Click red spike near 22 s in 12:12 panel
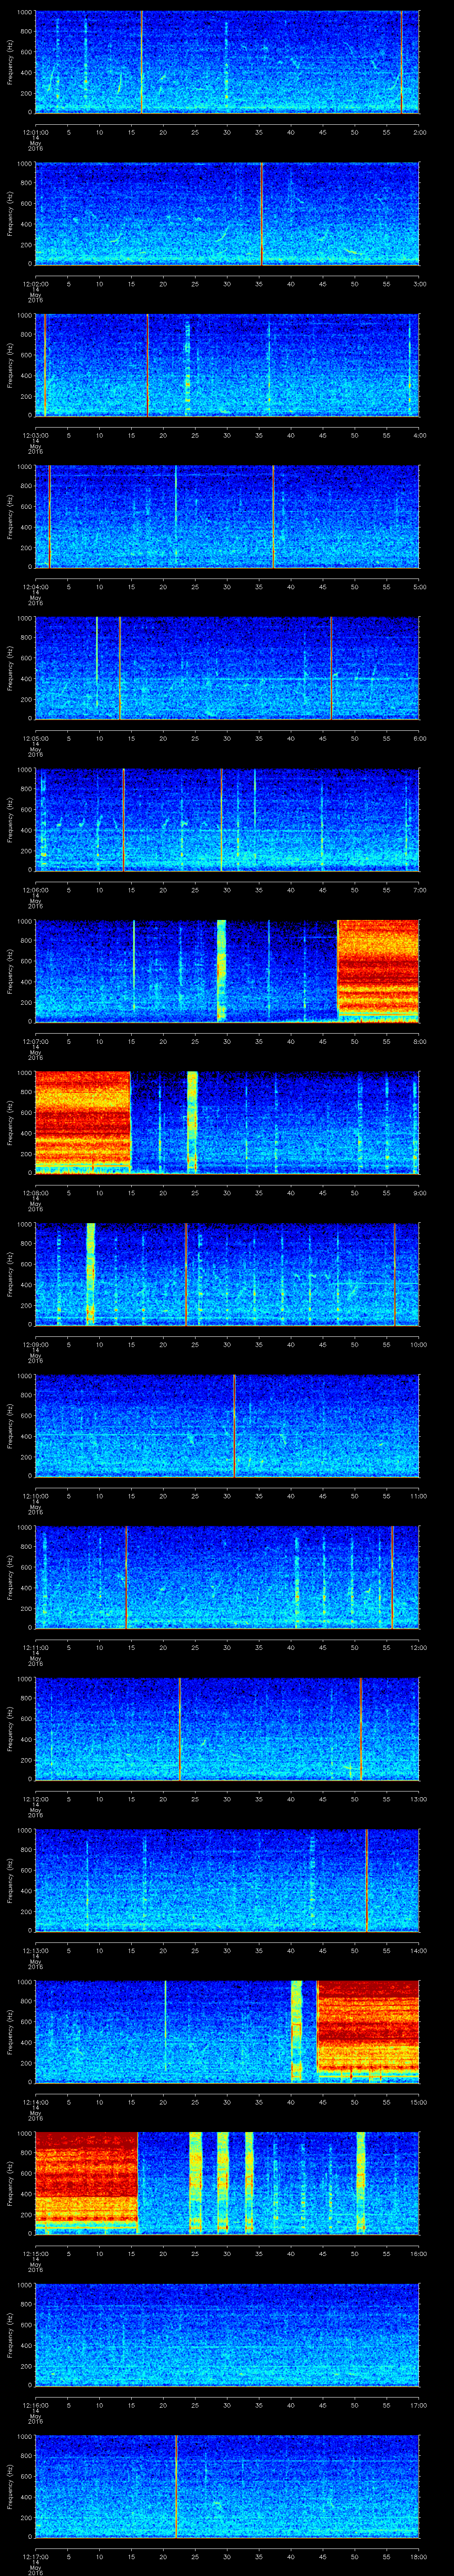Viewport: 454px width, 2576px height. [180, 1729]
